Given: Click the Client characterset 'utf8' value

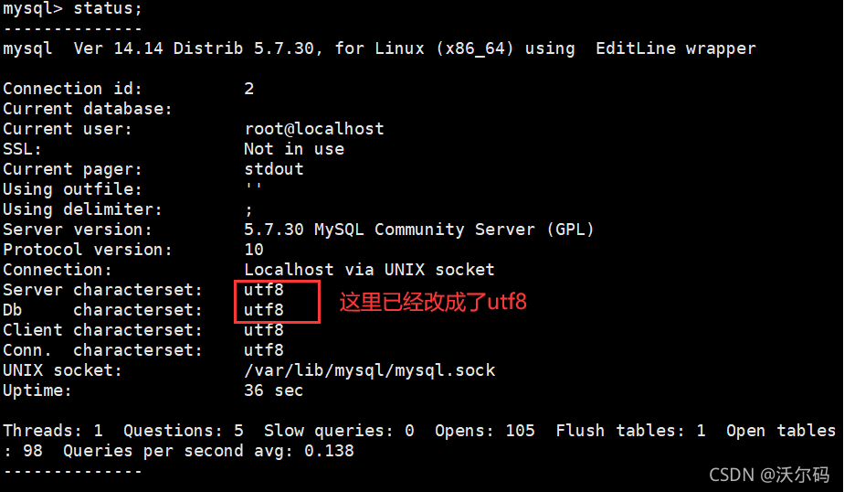Looking at the screenshot, I should tap(264, 330).
